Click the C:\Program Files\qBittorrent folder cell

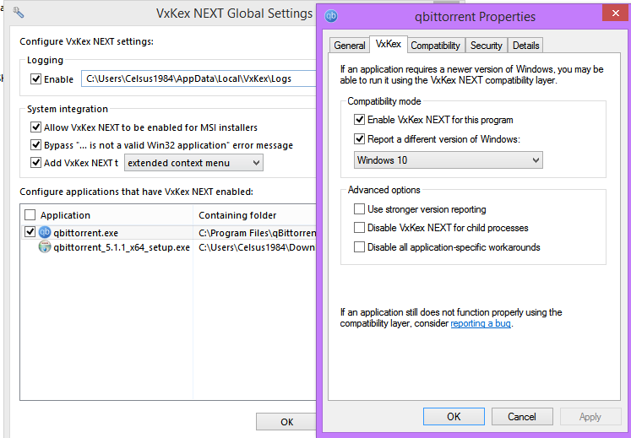click(x=257, y=233)
